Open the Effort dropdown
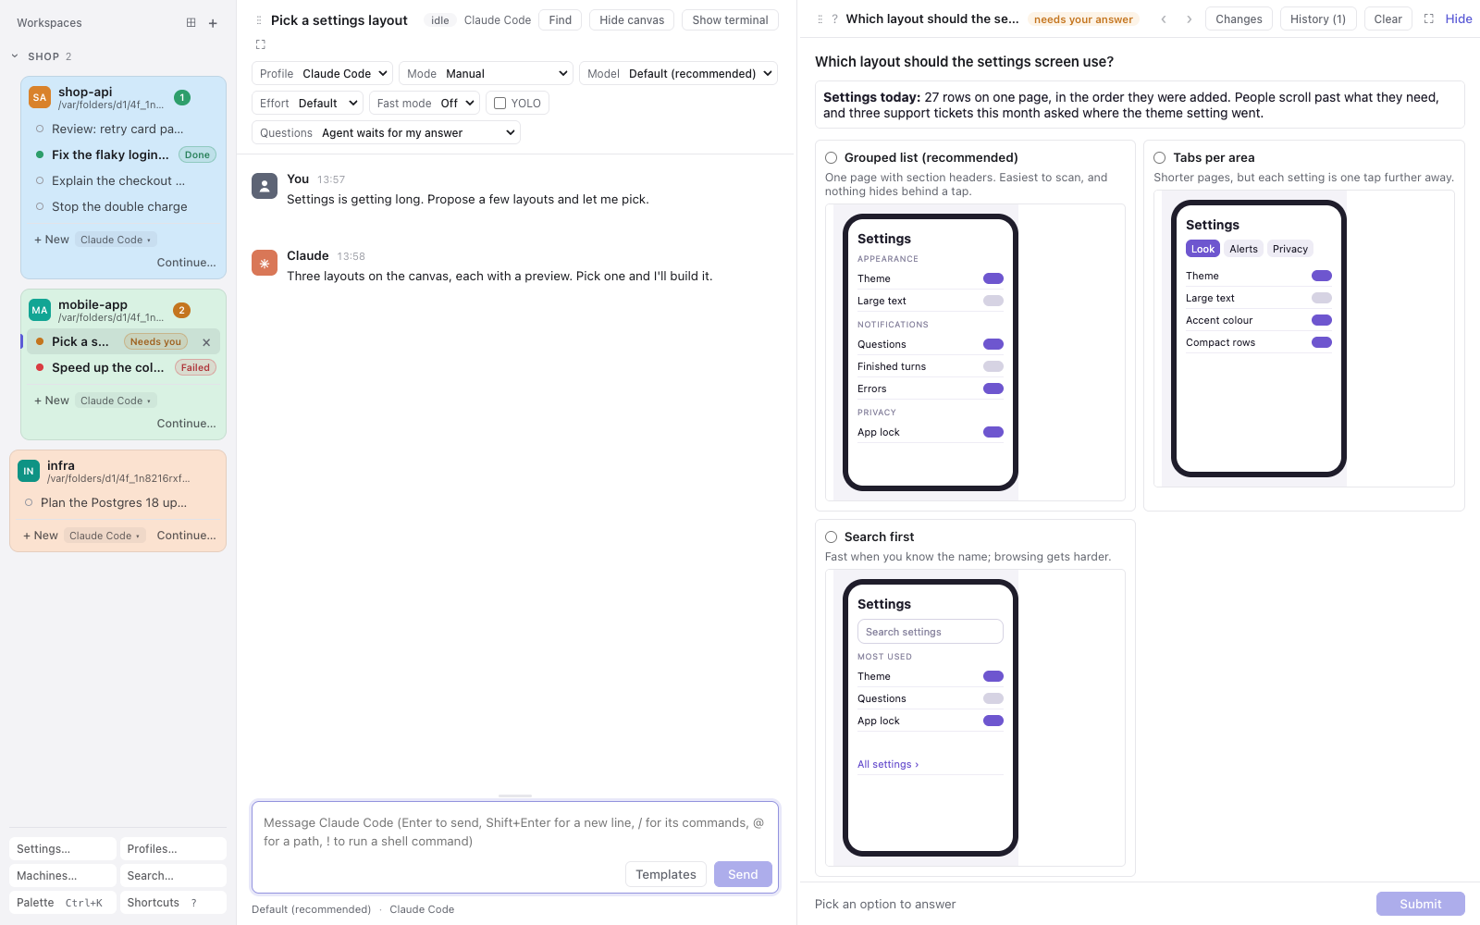The height and width of the screenshot is (925, 1480). 307,104
